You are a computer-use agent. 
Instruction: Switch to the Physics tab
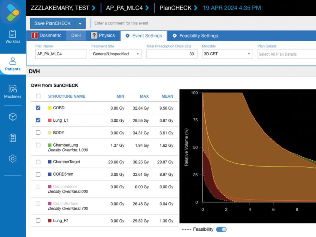(103, 35)
